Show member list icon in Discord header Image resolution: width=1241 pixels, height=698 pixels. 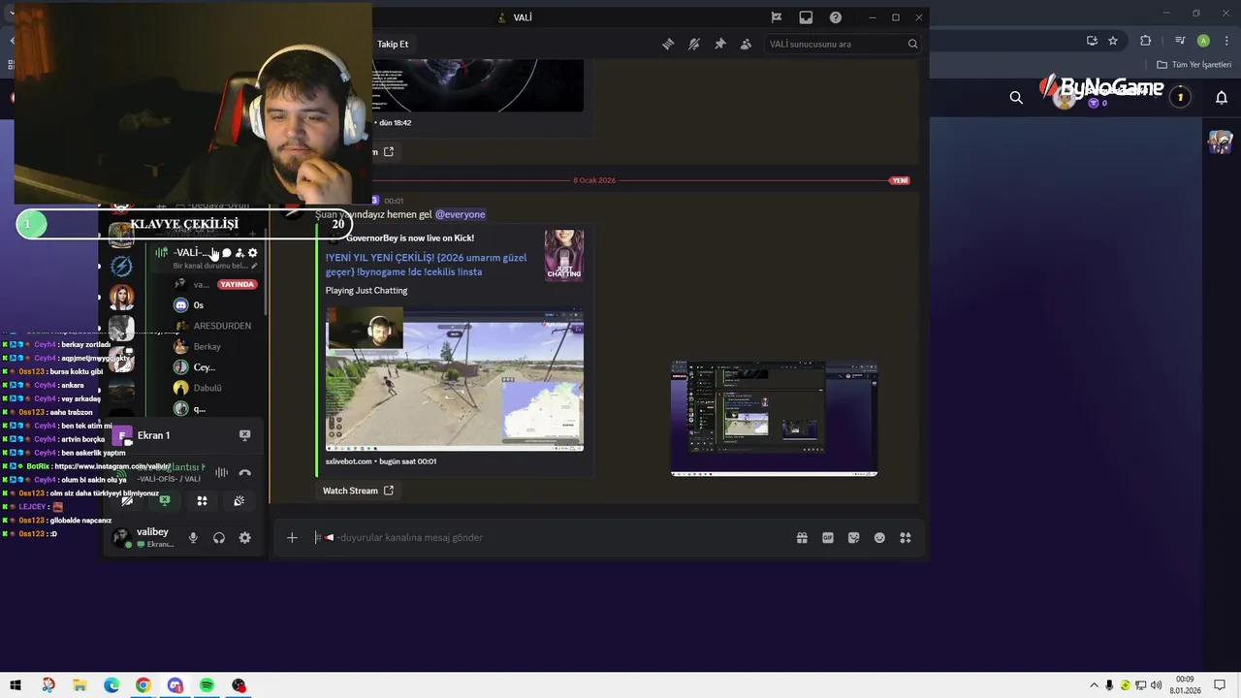746,44
